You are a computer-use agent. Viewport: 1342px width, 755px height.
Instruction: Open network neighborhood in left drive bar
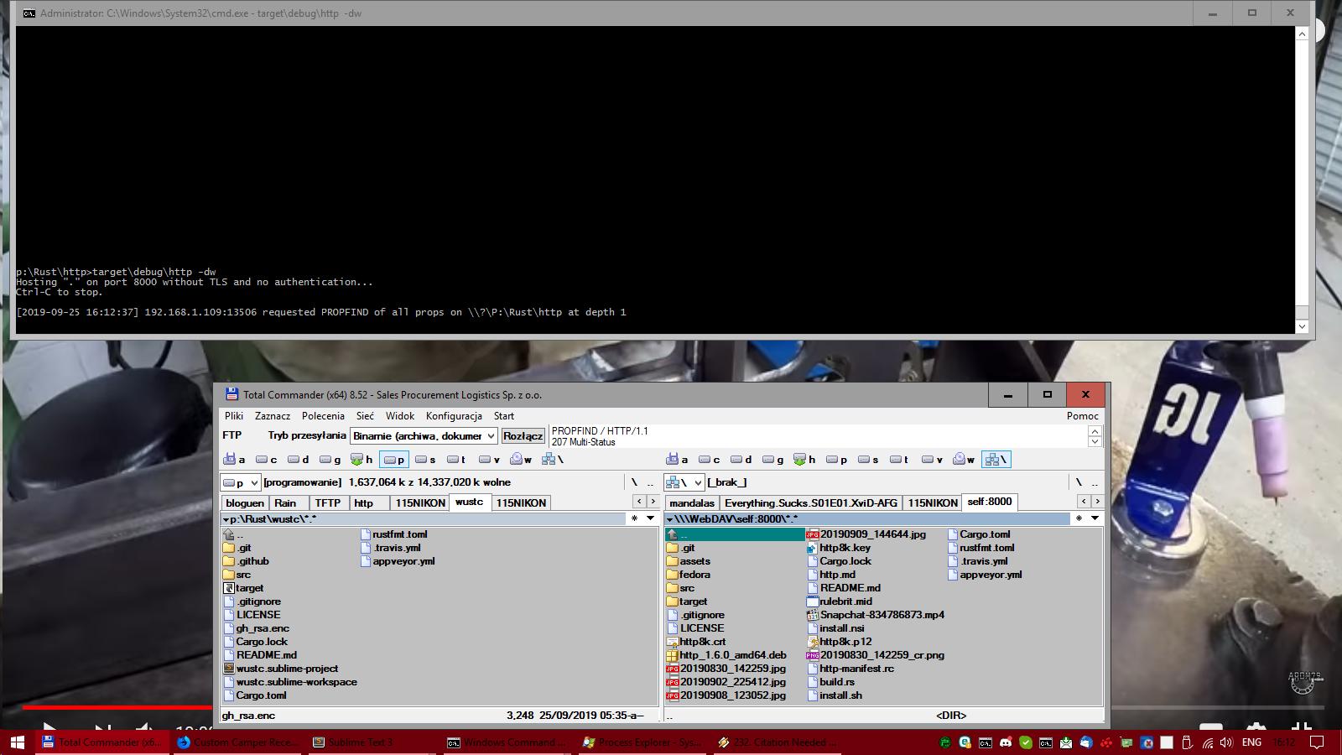[x=552, y=460]
